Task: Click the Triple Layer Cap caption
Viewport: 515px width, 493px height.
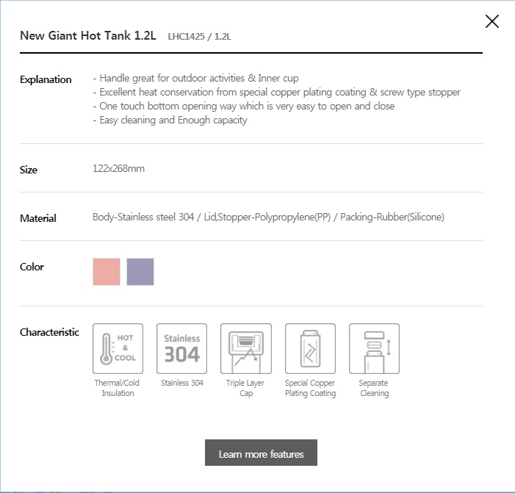Action: pyautogui.click(x=245, y=388)
